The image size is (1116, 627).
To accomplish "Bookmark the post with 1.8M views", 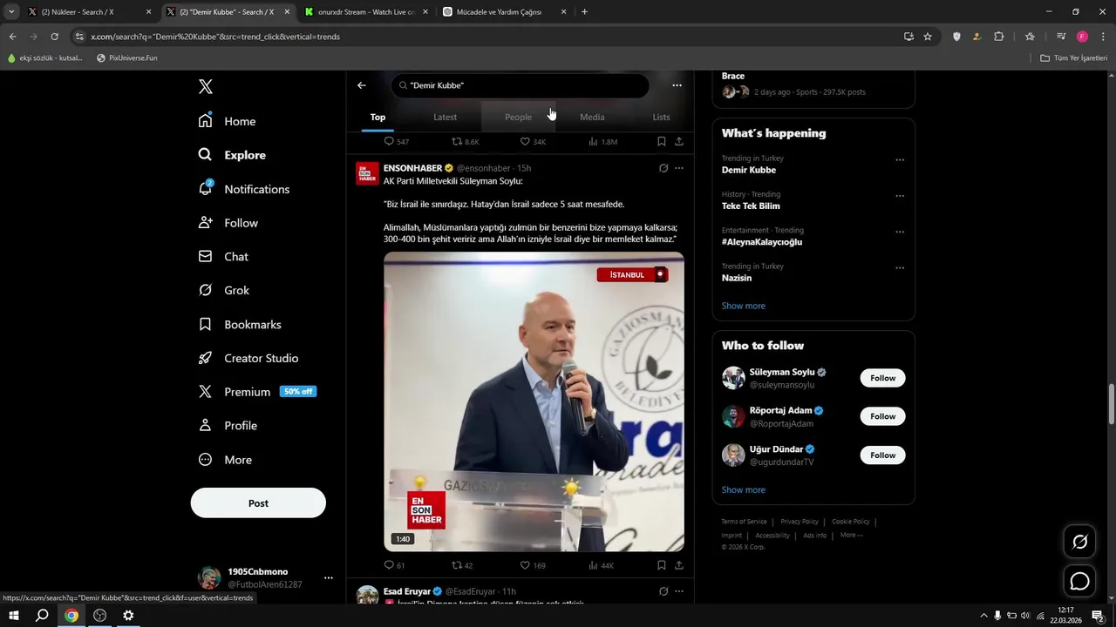I will pos(662,141).
